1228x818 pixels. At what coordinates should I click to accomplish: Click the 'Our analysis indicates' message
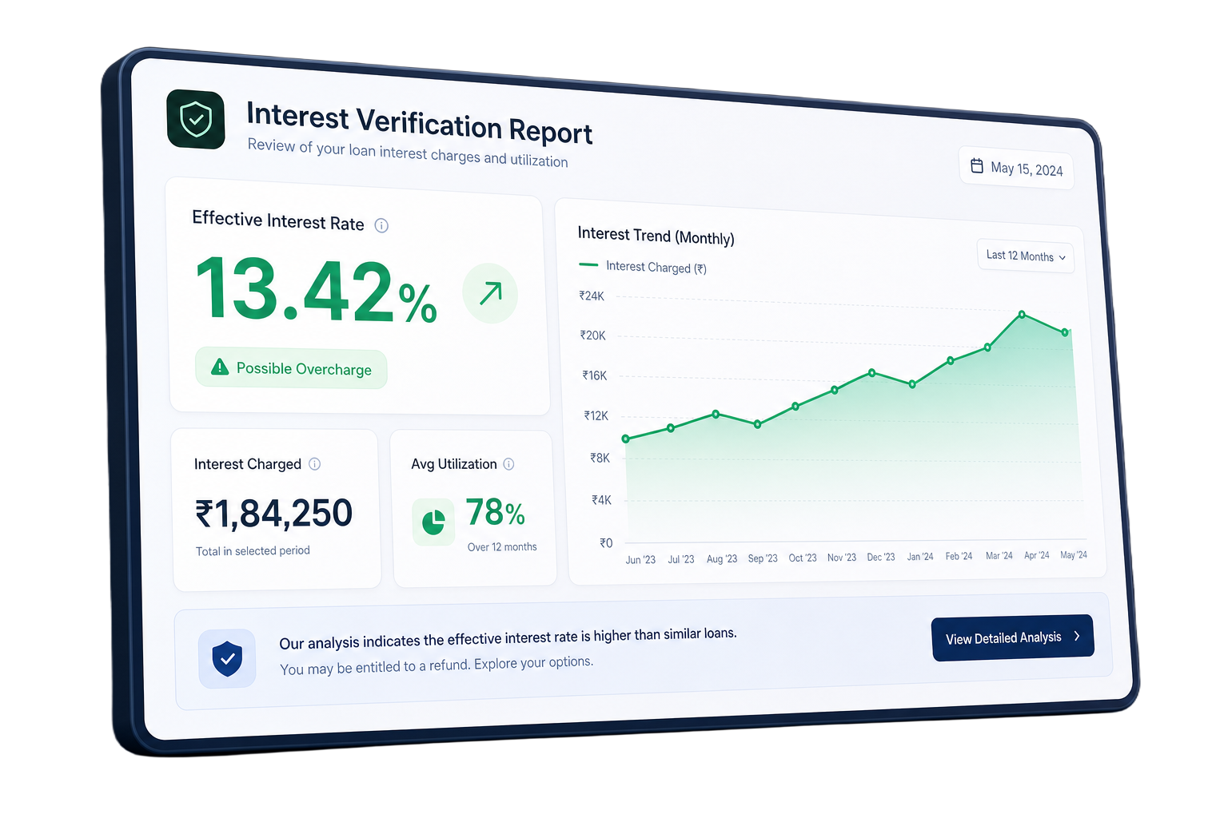tap(508, 638)
